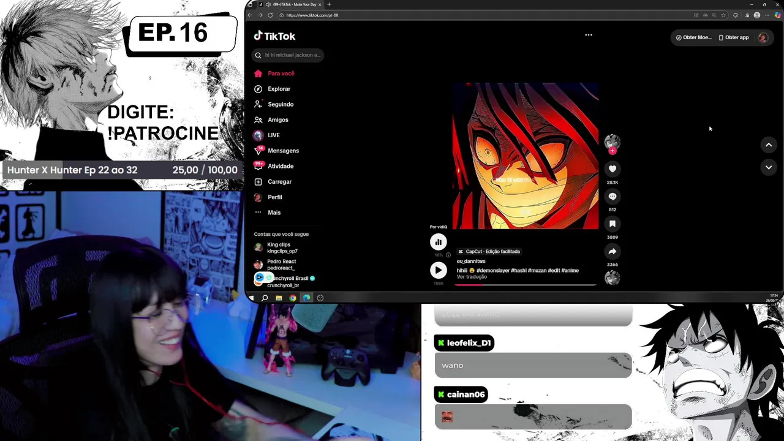Share the video with the arrow icon

click(612, 252)
